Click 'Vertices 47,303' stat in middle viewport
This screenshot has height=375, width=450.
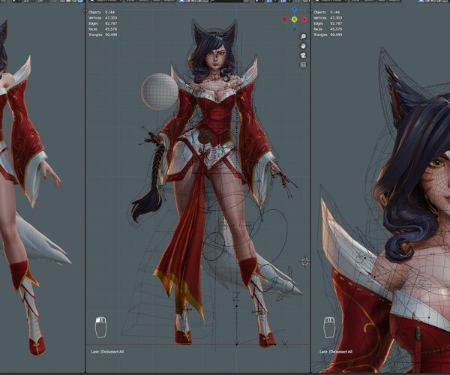click(103, 18)
